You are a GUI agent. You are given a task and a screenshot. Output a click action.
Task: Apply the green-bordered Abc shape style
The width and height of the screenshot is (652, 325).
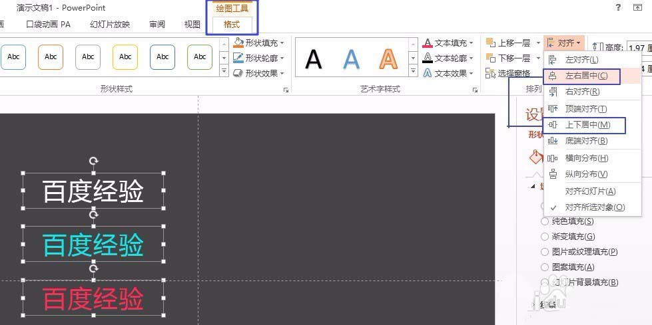(200, 57)
